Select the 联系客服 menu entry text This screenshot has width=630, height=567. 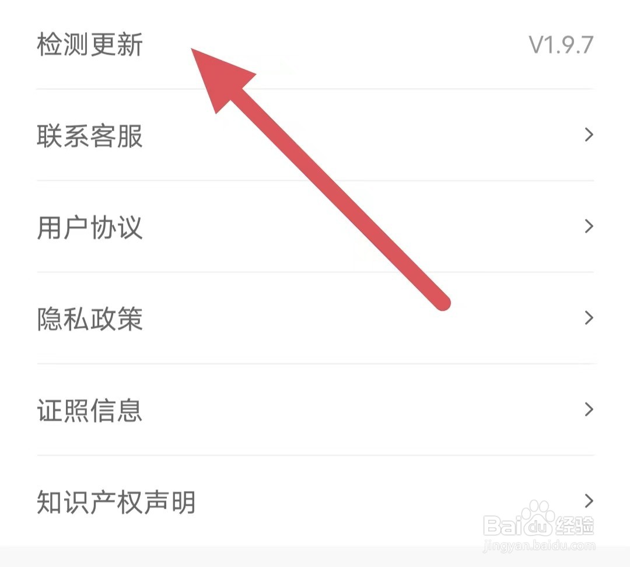point(90,136)
